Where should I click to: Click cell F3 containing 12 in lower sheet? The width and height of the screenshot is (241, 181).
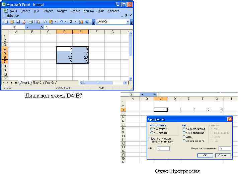pyautogui.click(x=203, y=110)
